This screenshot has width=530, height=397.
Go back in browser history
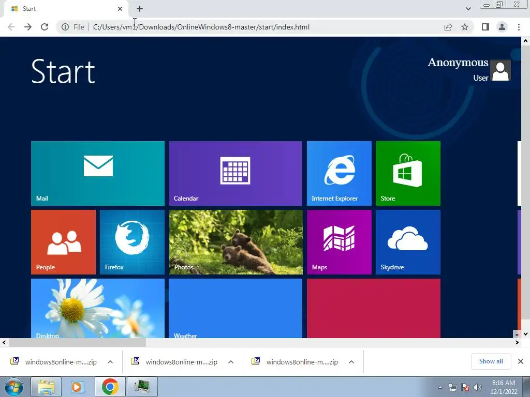(x=11, y=27)
